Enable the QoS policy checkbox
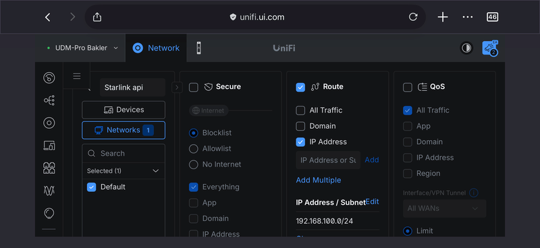 pyautogui.click(x=408, y=88)
